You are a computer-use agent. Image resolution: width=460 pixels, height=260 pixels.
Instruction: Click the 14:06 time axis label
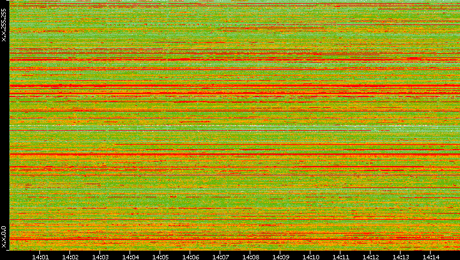click(x=191, y=257)
